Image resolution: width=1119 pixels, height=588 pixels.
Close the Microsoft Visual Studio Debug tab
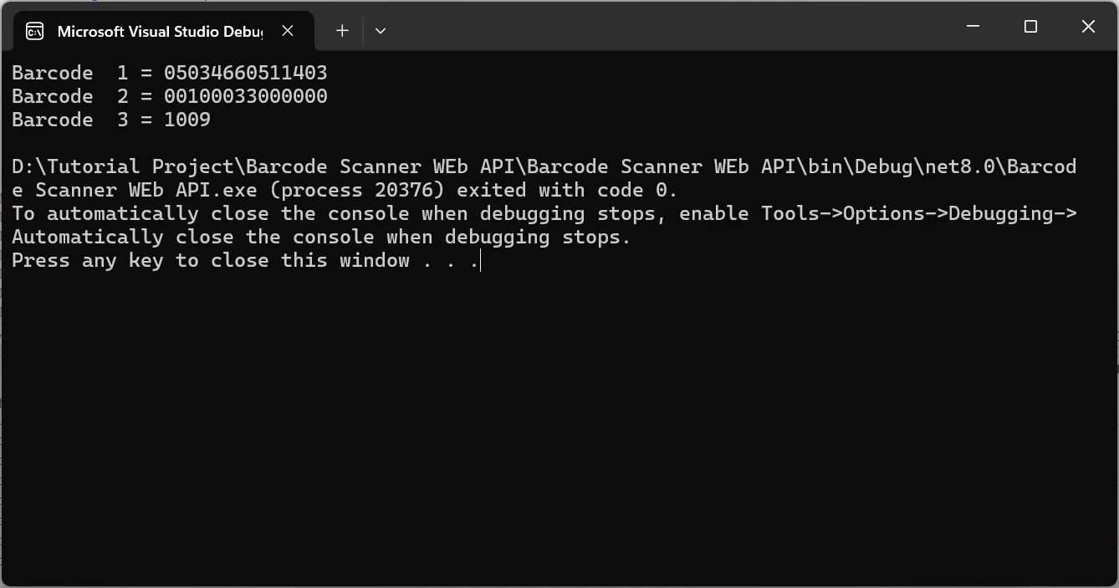pyautogui.click(x=288, y=31)
